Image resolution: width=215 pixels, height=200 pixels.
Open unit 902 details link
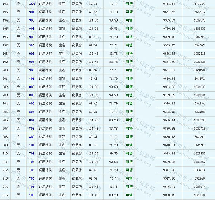[32, 20]
